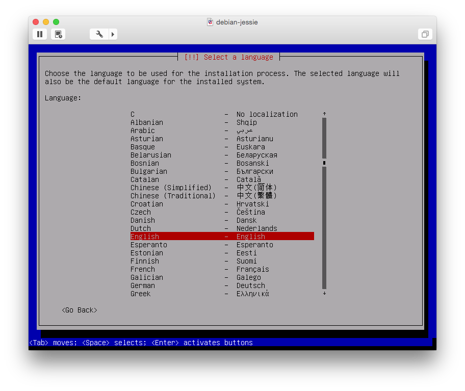Select German language row

click(222, 285)
